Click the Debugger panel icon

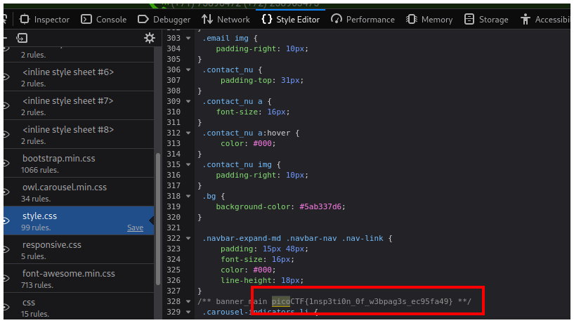pos(143,19)
